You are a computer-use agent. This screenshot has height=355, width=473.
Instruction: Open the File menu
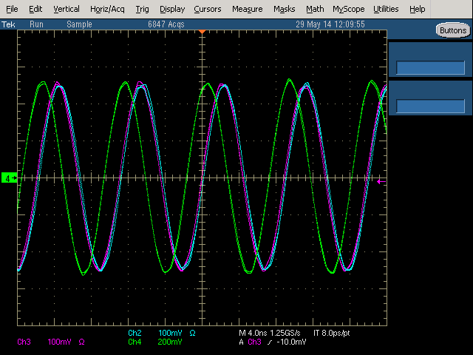pyautogui.click(x=12, y=9)
